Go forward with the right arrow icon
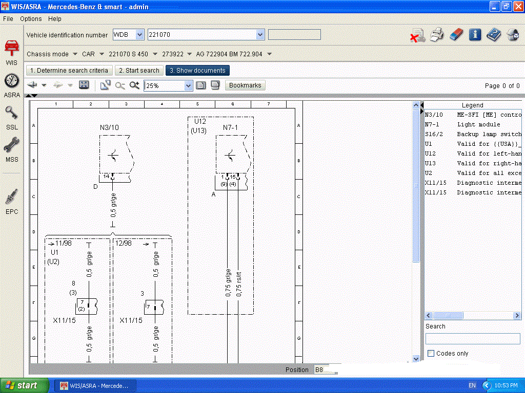The width and height of the screenshot is (525, 393). point(58,85)
